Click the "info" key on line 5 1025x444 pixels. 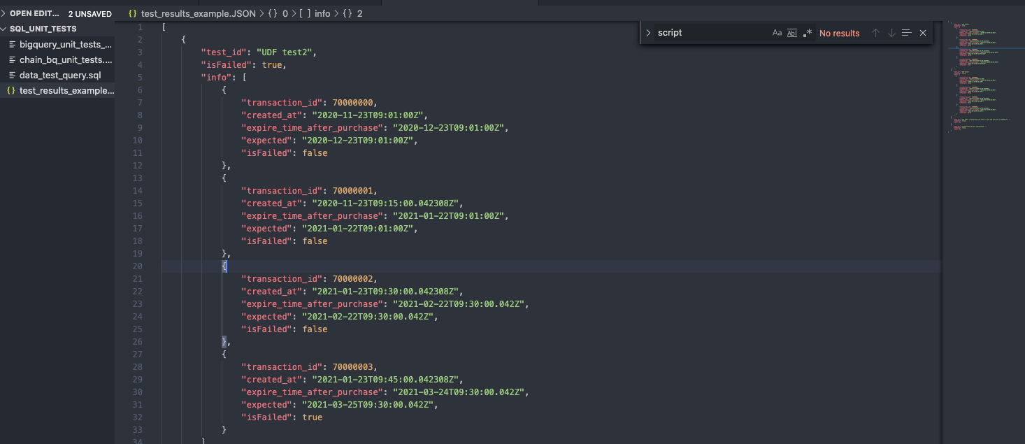[216, 78]
